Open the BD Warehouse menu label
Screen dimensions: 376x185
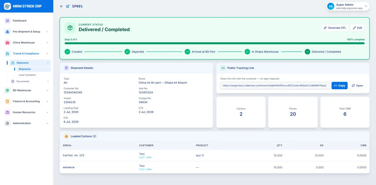pos(22,90)
